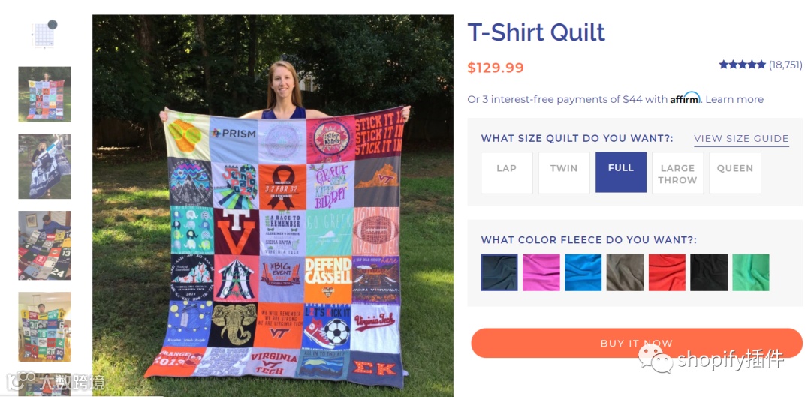Image resolution: width=811 pixels, height=397 pixels.
Task: Pick the black fleece color swatch
Action: tap(709, 272)
